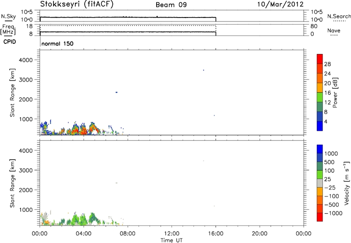Click the "Stokkseyri (fitACF)" title text

77,4
